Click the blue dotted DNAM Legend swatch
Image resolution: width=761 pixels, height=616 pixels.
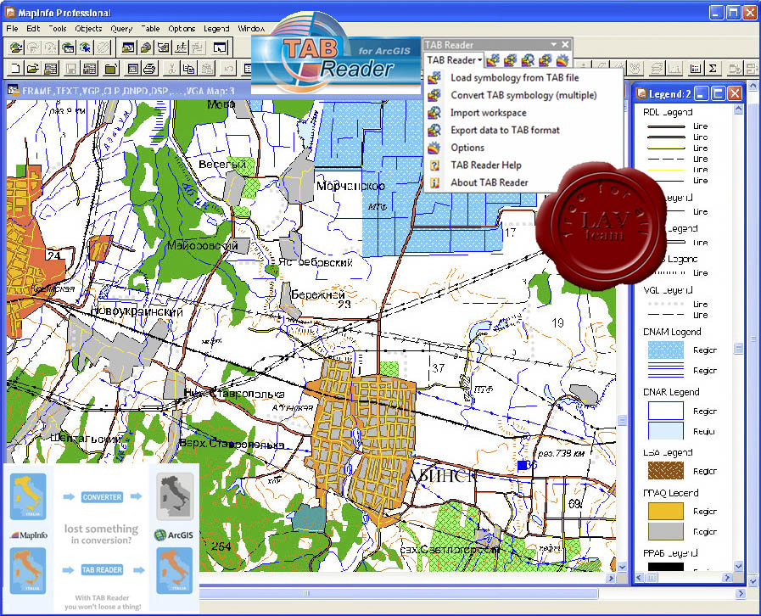point(666,350)
